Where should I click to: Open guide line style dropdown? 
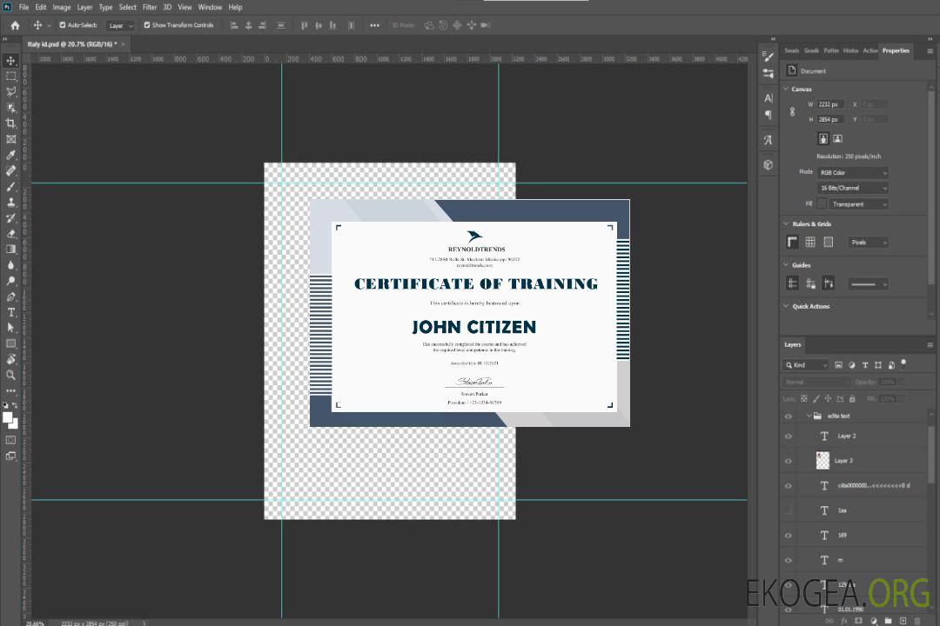[x=868, y=284]
